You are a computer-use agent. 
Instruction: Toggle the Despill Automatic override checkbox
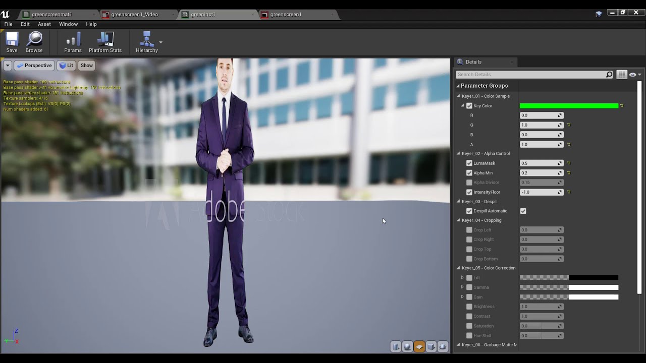pos(469,211)
